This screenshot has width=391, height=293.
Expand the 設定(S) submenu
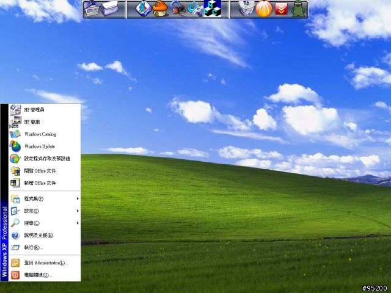point(45,211)
